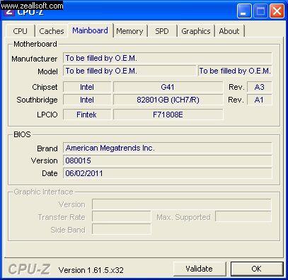Select the Mainboard tab
Viewport: 288px width, 280px height.
coord(91,30)
